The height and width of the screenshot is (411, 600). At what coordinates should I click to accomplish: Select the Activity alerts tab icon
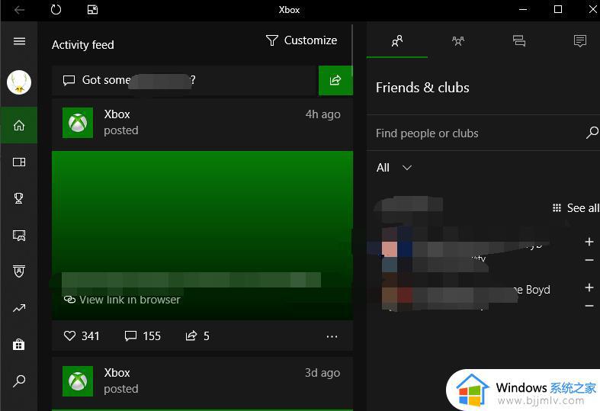pos(580,40)
